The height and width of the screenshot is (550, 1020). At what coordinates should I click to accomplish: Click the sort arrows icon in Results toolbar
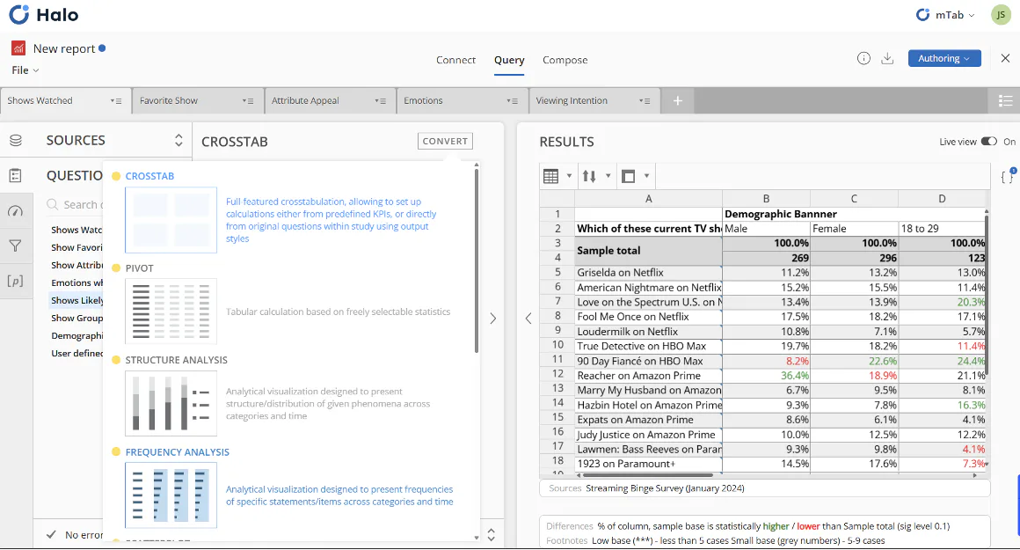click(589, 176)
